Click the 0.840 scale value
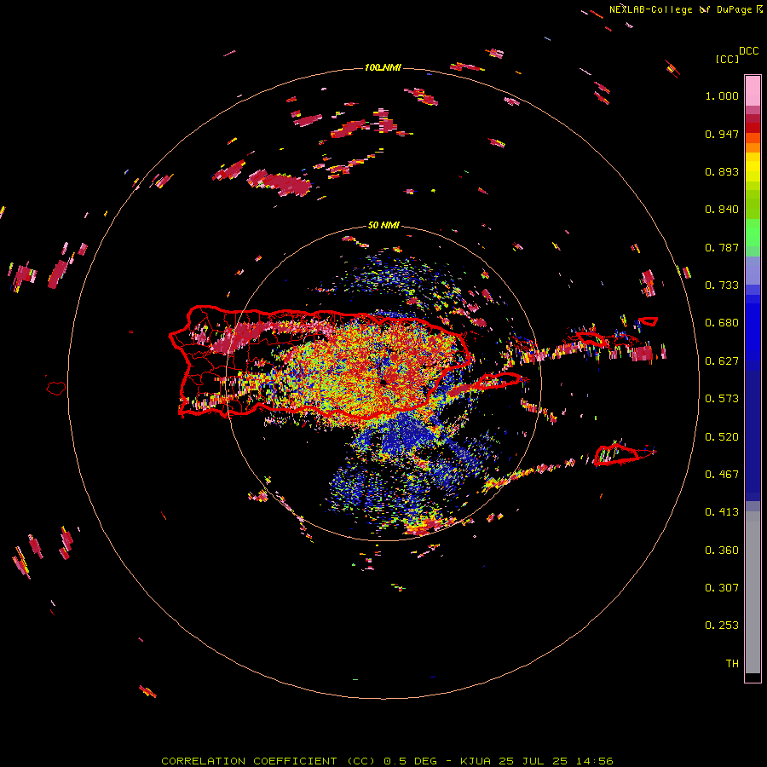Viewport: 767px width, 767px height. [722, 210]
